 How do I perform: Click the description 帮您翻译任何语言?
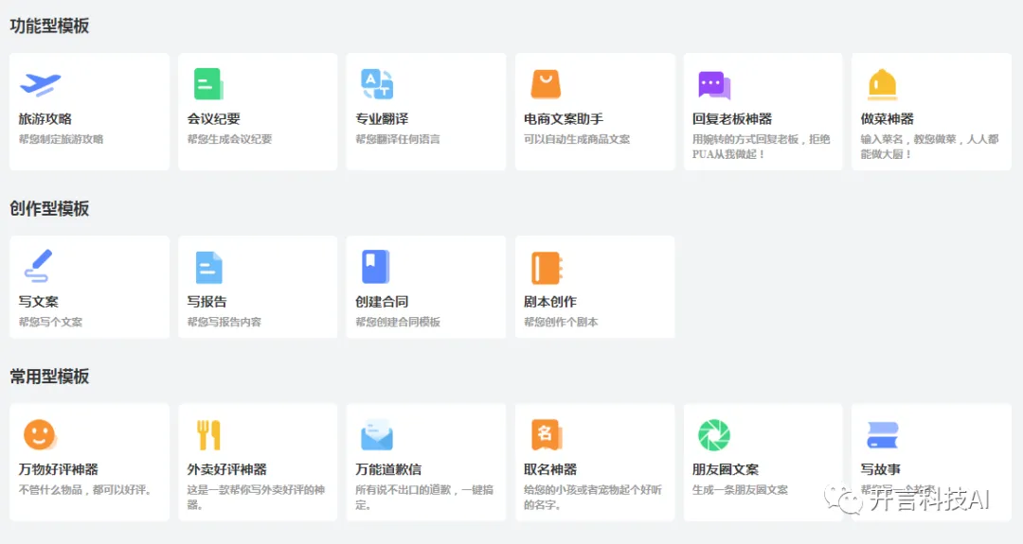click(x=398, y=139)
